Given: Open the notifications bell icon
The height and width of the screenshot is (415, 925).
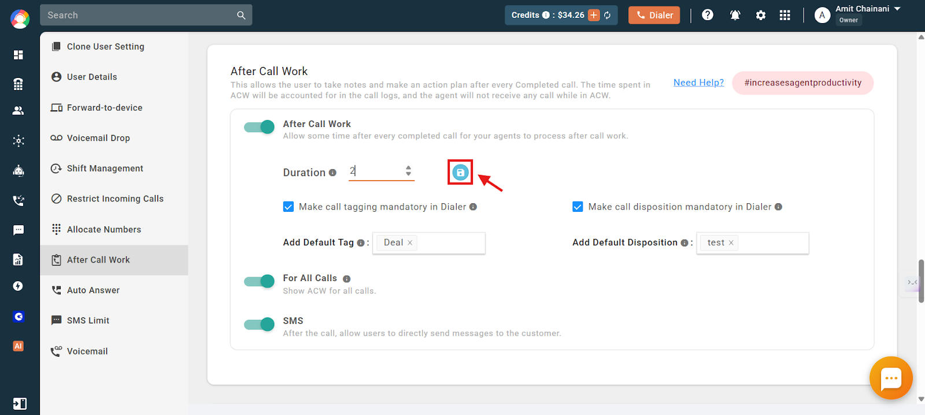Looking at the screenshot, I should pyautogui.click(x=735, y=15).
